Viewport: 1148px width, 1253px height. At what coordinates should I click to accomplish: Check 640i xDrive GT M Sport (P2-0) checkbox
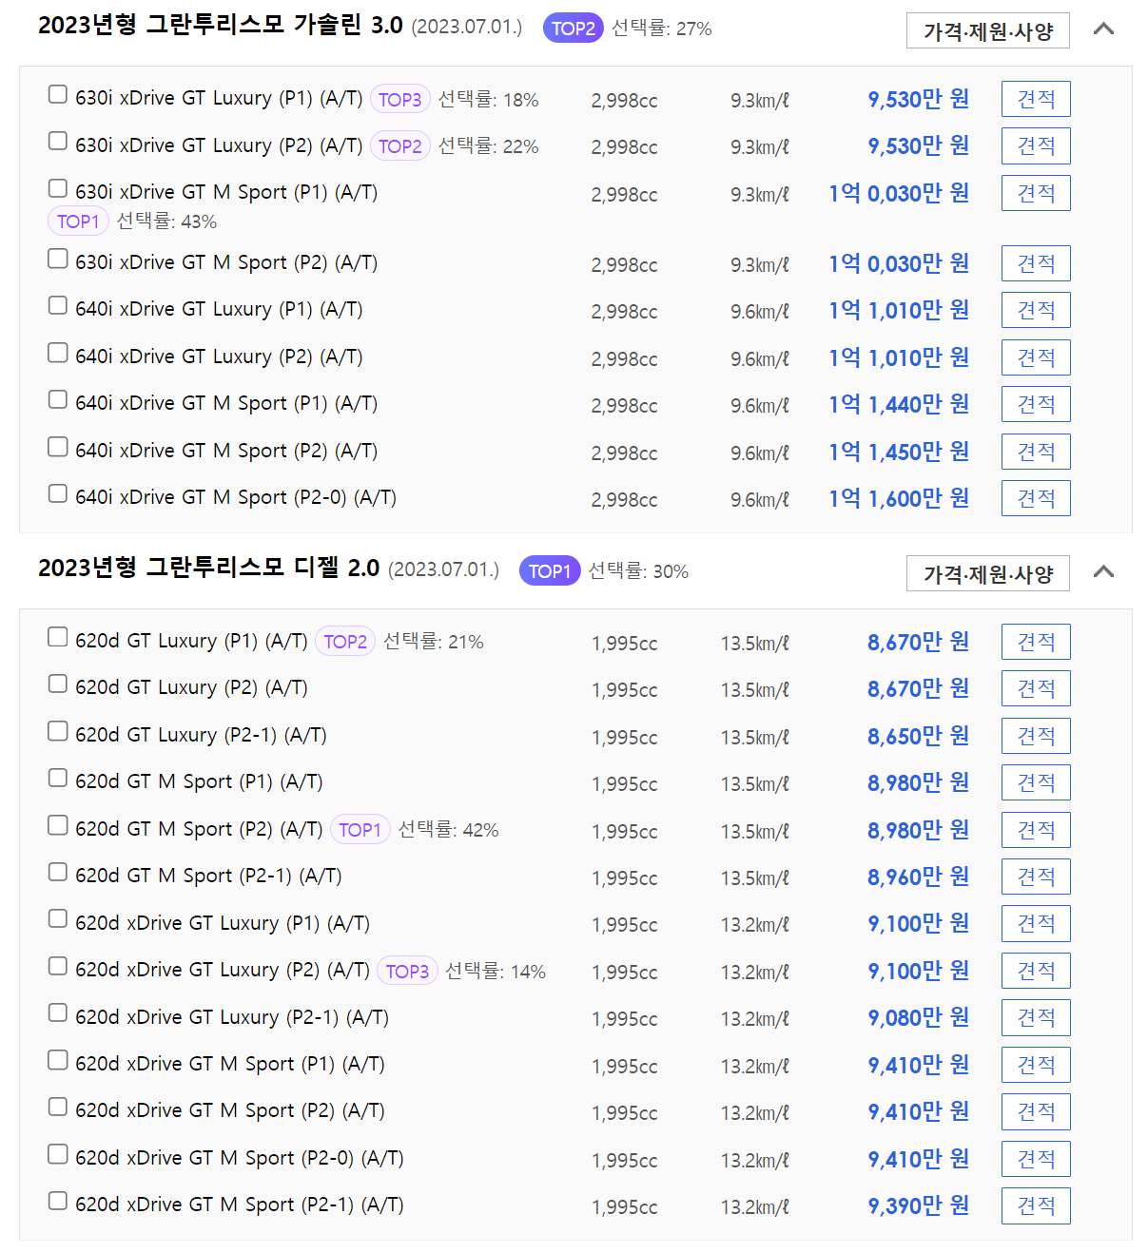58,493
